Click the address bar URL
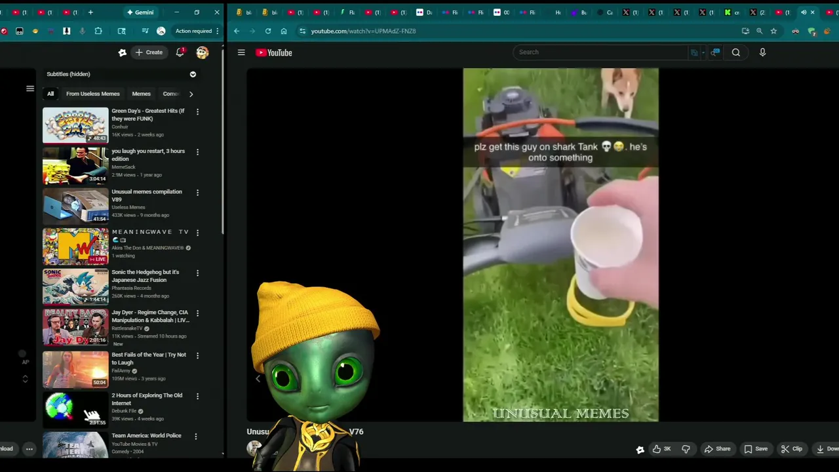The width and height of the screenshot is (839, 472). tap(363, 31)
